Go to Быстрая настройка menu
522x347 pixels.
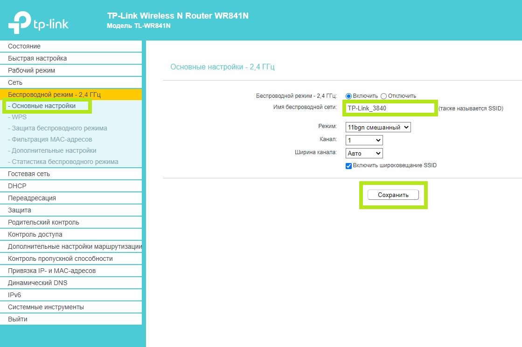(37, 58)
